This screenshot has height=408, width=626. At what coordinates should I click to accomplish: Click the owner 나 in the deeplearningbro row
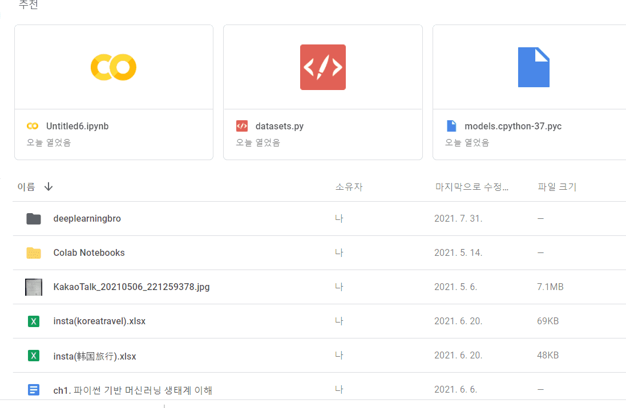coord(339,219)
